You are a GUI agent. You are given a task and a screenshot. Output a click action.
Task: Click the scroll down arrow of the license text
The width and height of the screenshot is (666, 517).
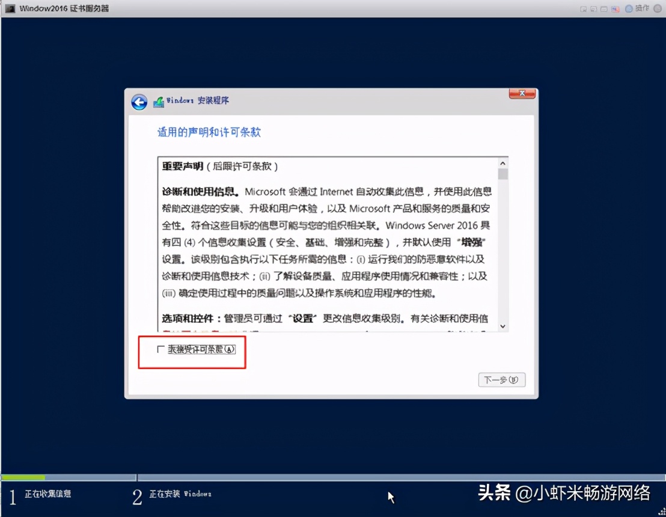[503, 326]
